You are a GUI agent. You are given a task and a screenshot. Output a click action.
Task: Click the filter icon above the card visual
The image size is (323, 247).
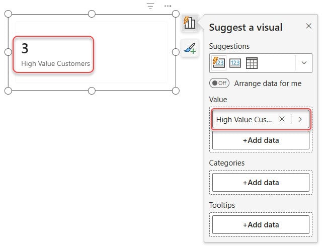click(x=150, y=6)
